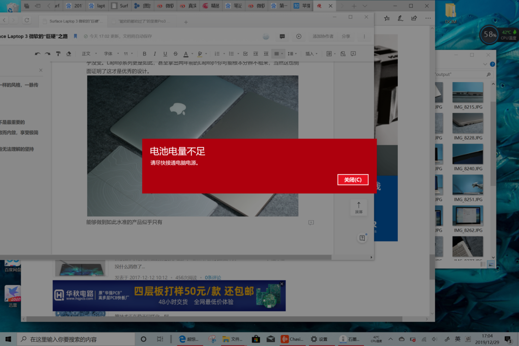Open the font color dropdown arrow

pyautogui.click(x=192, y=54)
